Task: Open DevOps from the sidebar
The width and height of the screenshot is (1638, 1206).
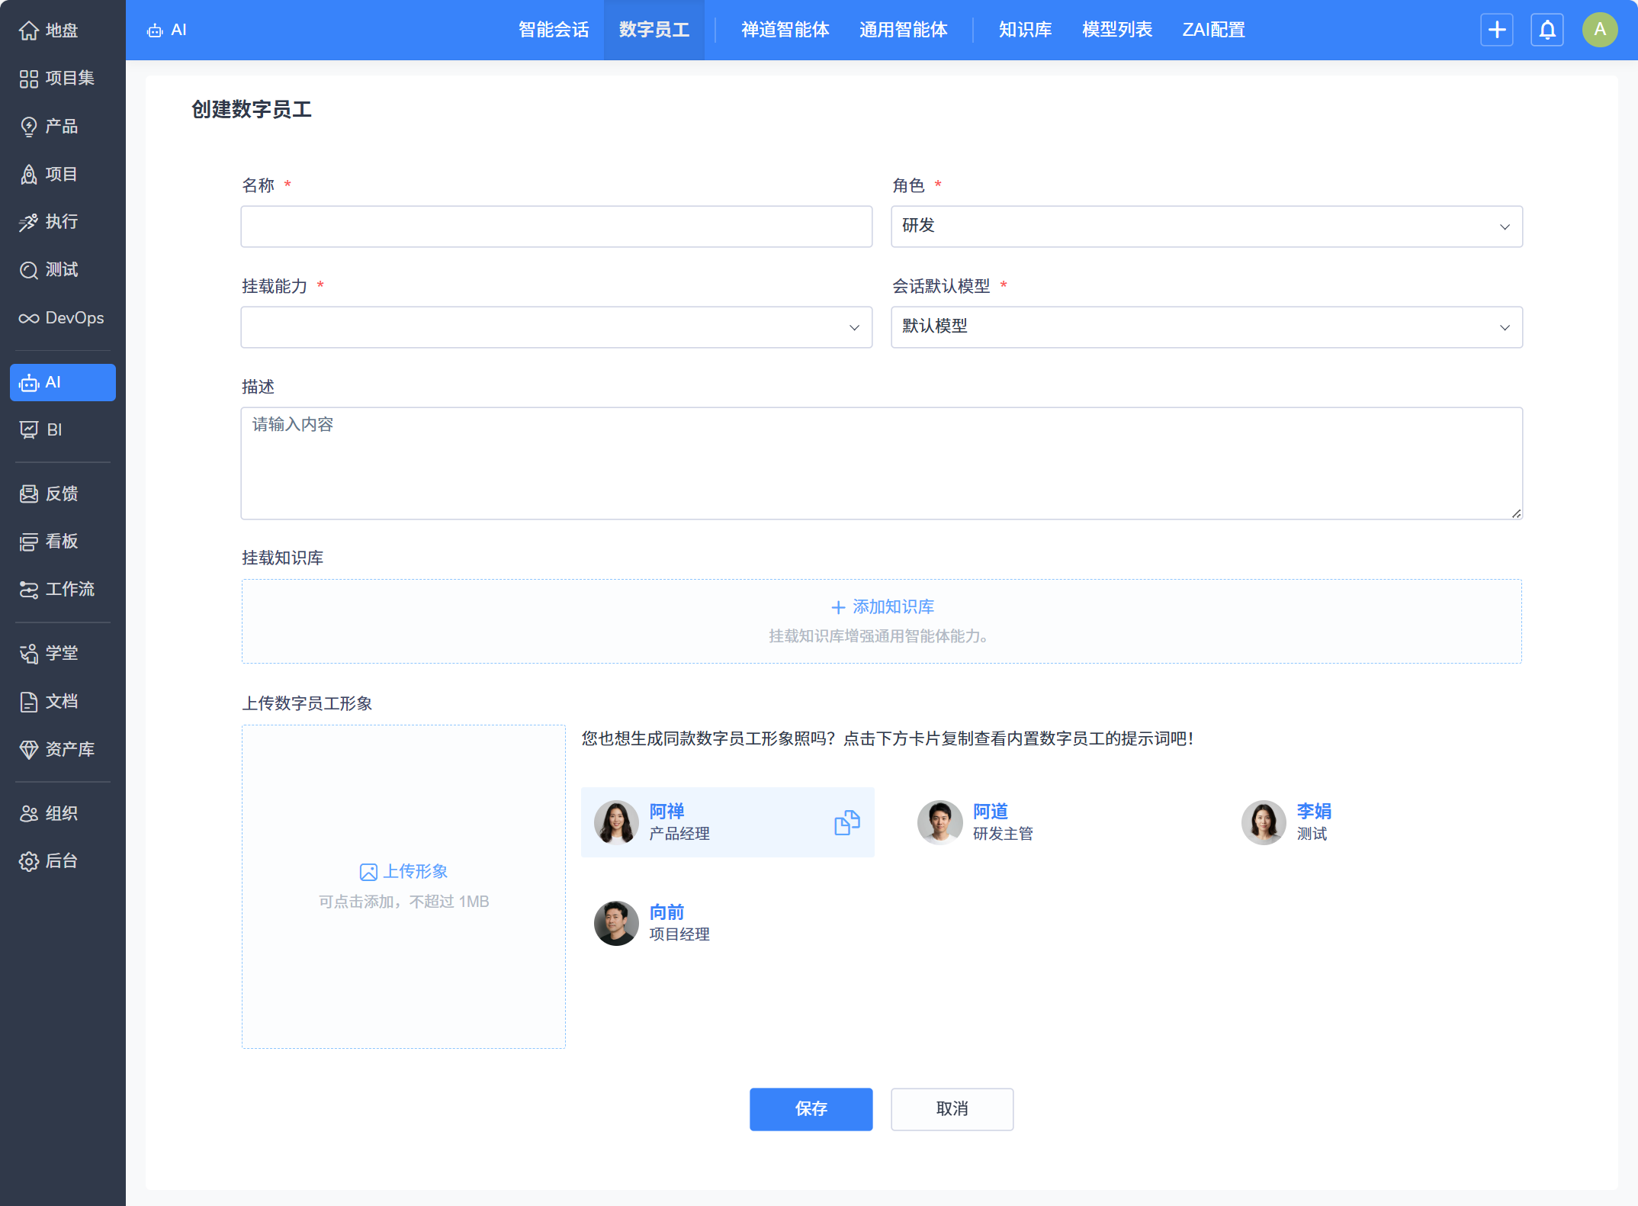Action: [x=62, y=318]
